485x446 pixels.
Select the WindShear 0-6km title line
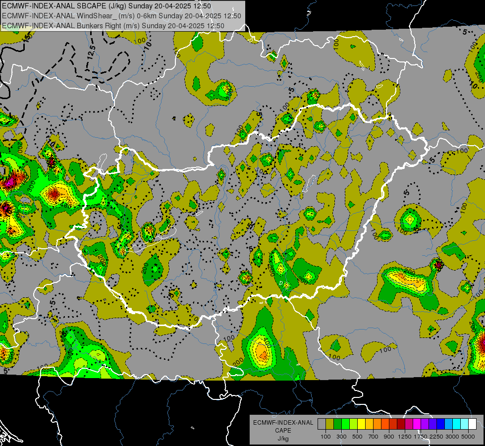pyautogui.click(x=121, y=16)
